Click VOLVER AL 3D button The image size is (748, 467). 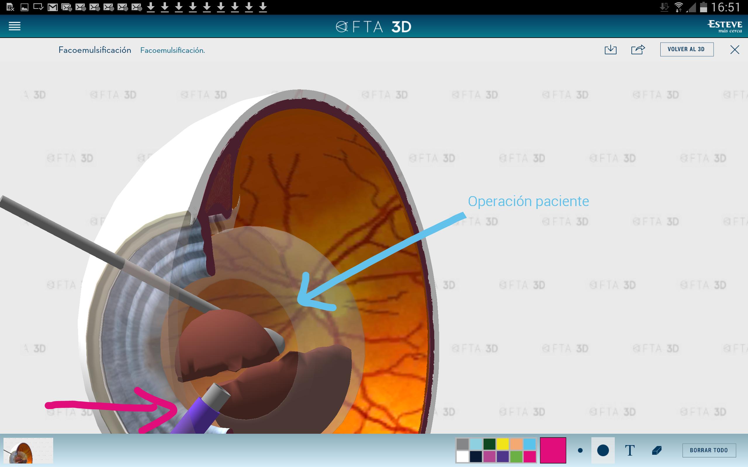(x=686, y=49)
